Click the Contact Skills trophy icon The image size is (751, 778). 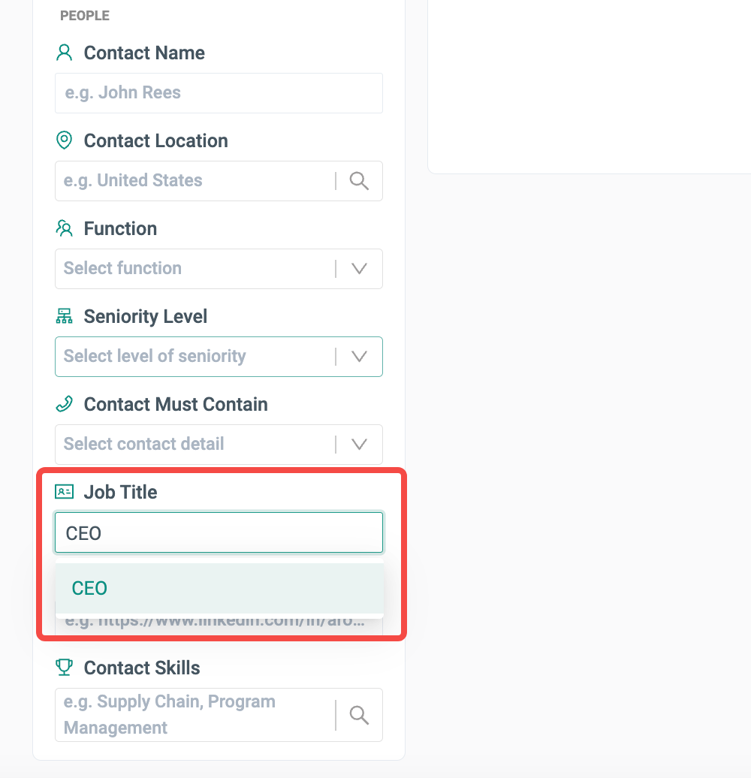click(65, 668)
